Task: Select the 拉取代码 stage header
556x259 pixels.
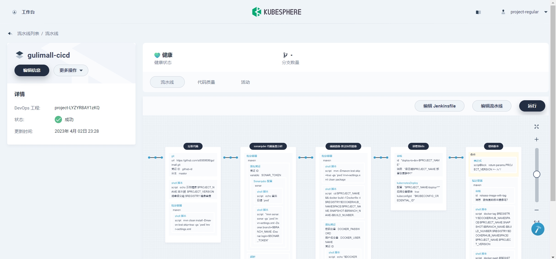Action: (x=193, y=146)
